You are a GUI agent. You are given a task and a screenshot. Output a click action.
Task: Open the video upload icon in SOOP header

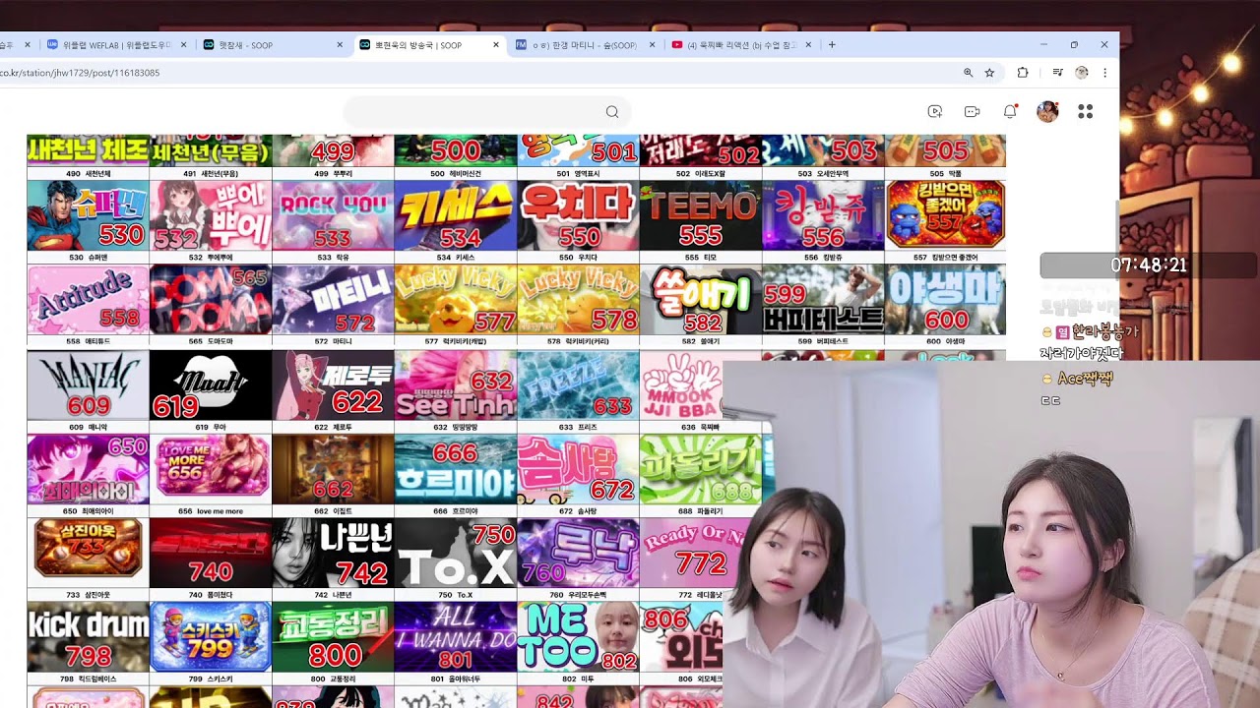point(935,112)
